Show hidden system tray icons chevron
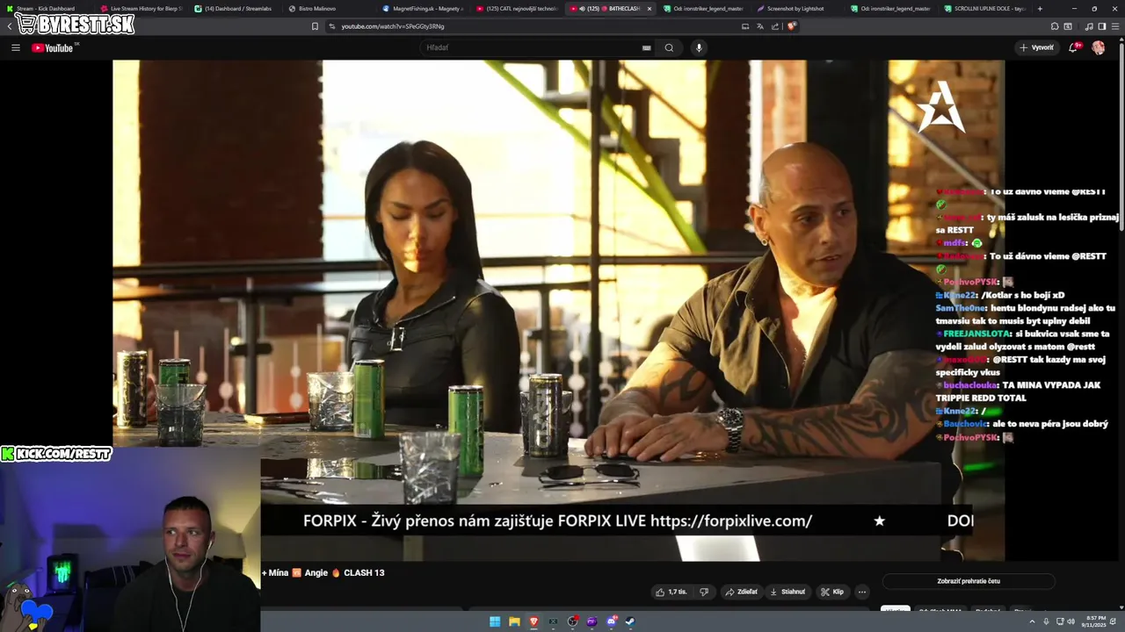 [1033, 621]
